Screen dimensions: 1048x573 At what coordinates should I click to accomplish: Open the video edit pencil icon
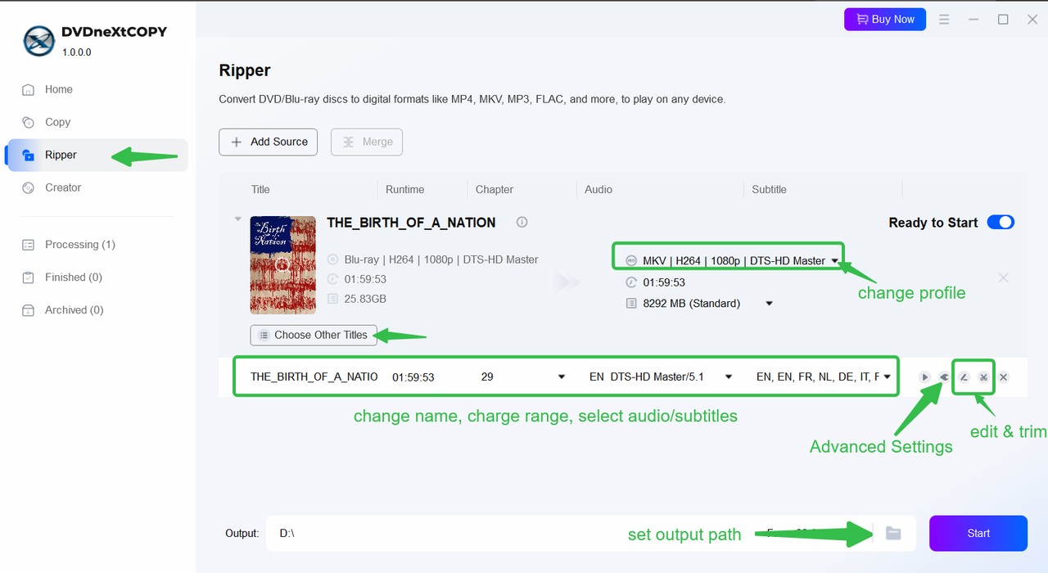pyautogui.click(x=964, y=377)
